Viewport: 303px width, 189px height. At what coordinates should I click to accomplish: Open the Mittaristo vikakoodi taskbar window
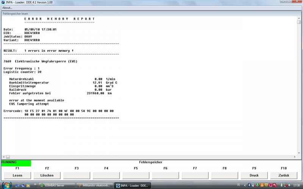(95, 186)
